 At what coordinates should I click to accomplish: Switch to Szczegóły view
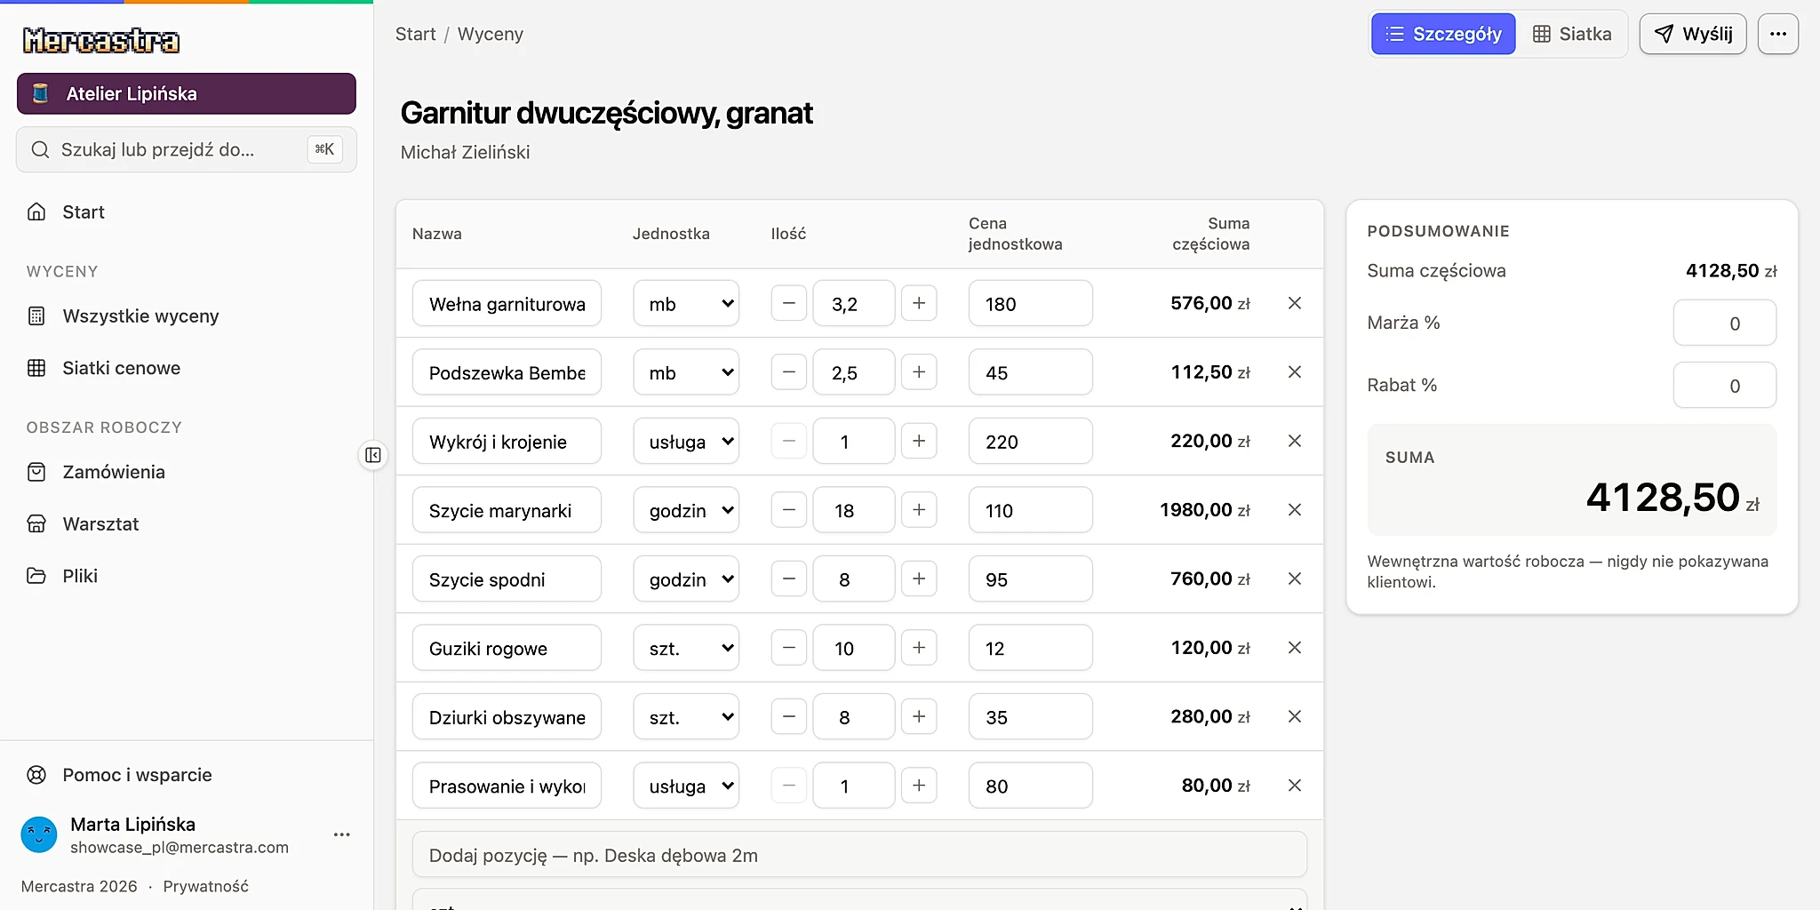click(x=1443, y=34)
